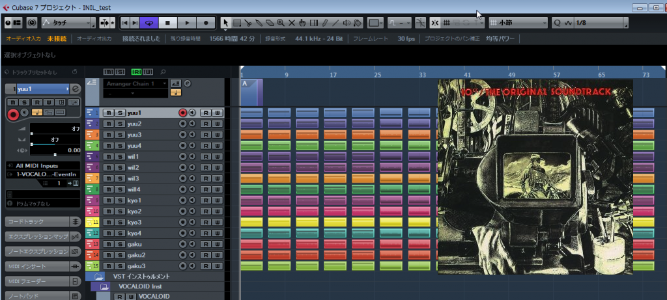Click 未接続 audio input status
Screen dimensions: 667x300
(57, 38)
